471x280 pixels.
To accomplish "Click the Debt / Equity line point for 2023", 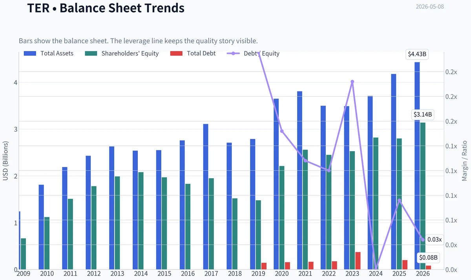I will click(352, 82).
